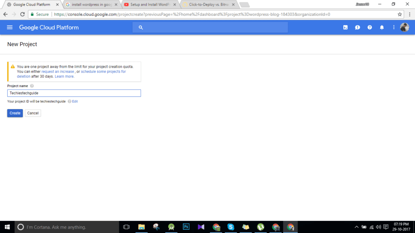Launch File Explorer from the taskbar
The height and width of the screenshot is (233, 415).
[x=141, y=227]
